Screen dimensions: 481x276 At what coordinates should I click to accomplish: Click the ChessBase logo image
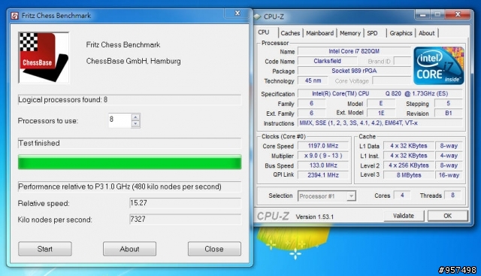pos(44,58)
